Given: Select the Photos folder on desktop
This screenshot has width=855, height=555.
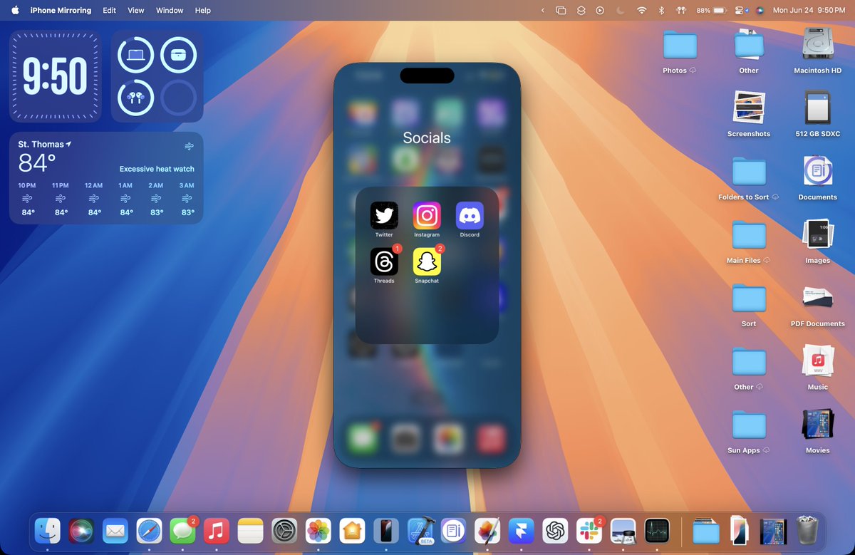Looking at the screenshot, I should (x=680, y=45).
